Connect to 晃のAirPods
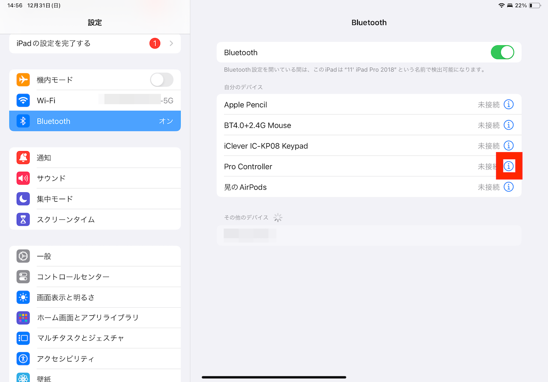Screen dimensions: 548x382 (x=369, y=187)
